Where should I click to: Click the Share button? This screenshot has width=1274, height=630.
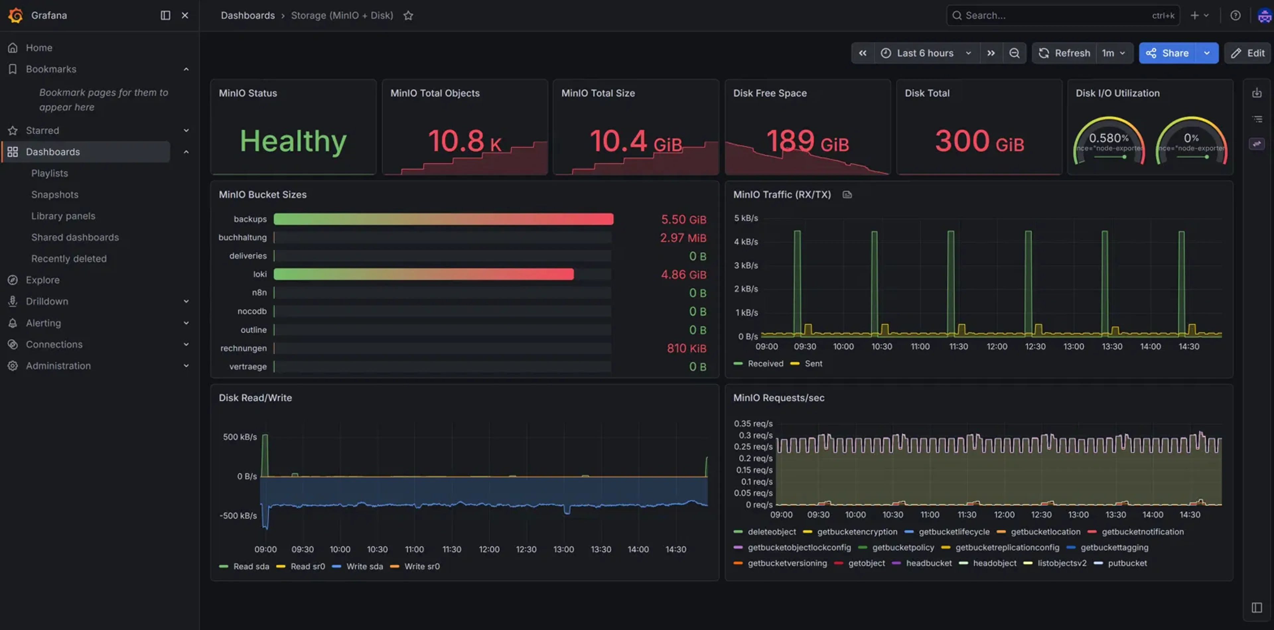click(x=1167, y=53)
